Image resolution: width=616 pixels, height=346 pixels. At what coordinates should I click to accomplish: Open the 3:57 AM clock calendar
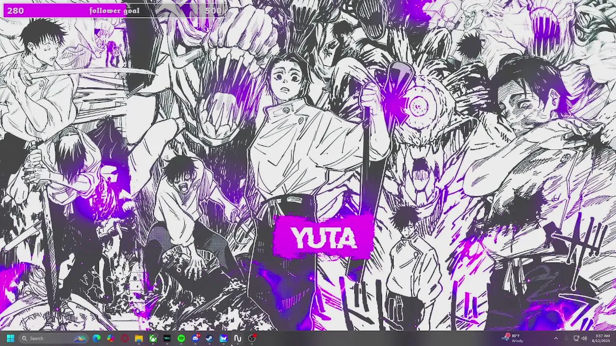point(602,338)
